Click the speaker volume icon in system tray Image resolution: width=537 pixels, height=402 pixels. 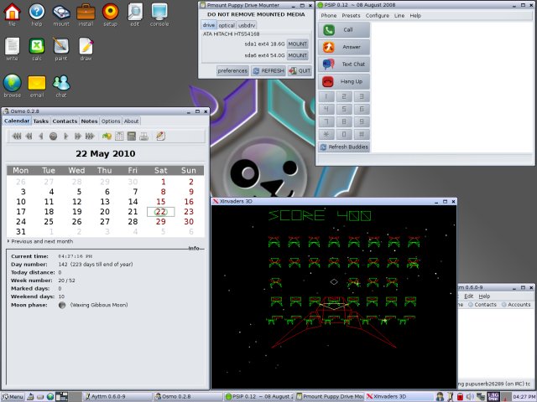(470, 396)
